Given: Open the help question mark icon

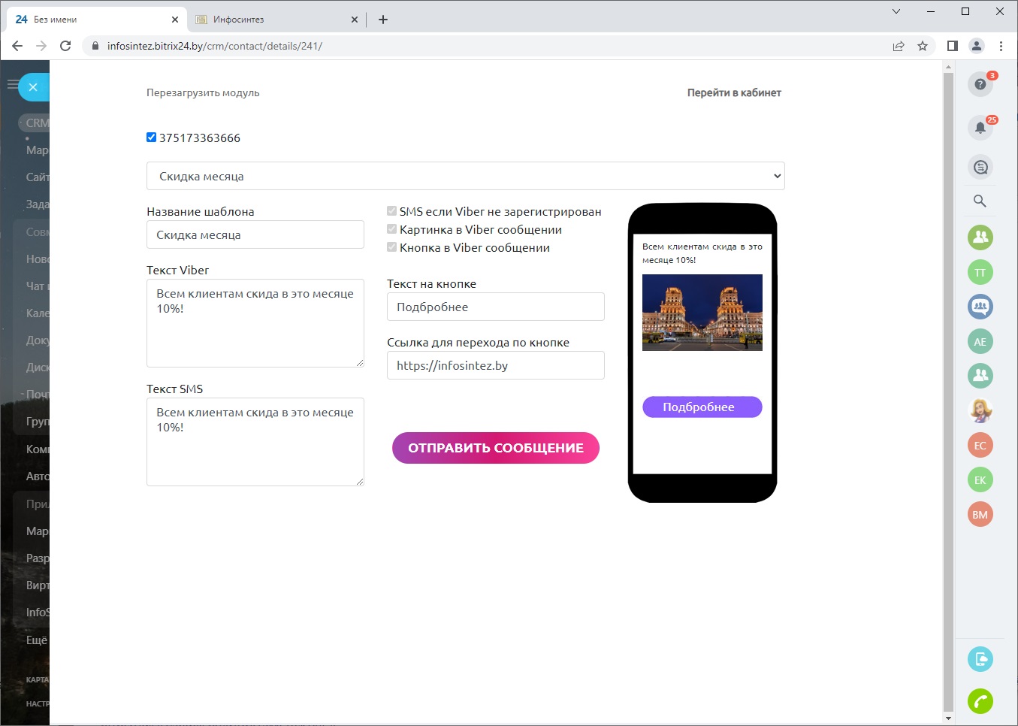Looking at the screenshot, I should [980, 84].
